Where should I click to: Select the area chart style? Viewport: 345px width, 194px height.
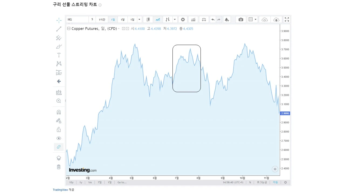click(158, 19)
